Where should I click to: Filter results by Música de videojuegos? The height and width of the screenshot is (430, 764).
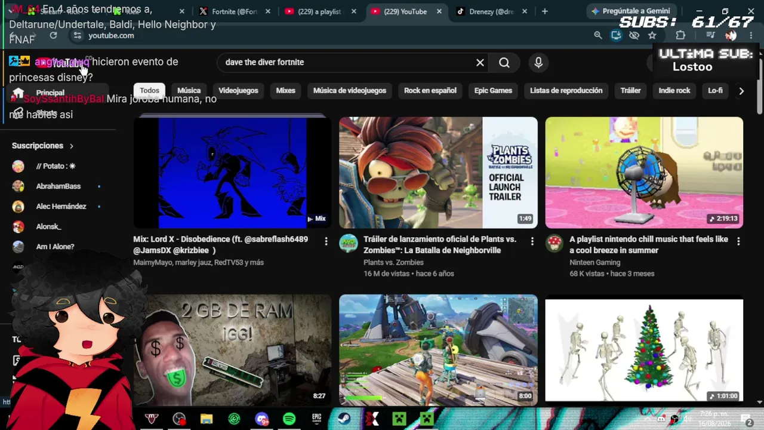(350, 91)
